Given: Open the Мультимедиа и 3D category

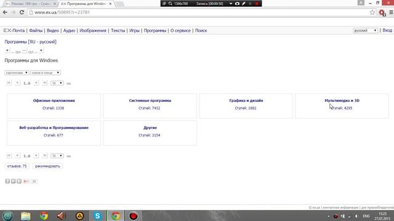Looking at the screenshot, I should [x=342, y=101].
